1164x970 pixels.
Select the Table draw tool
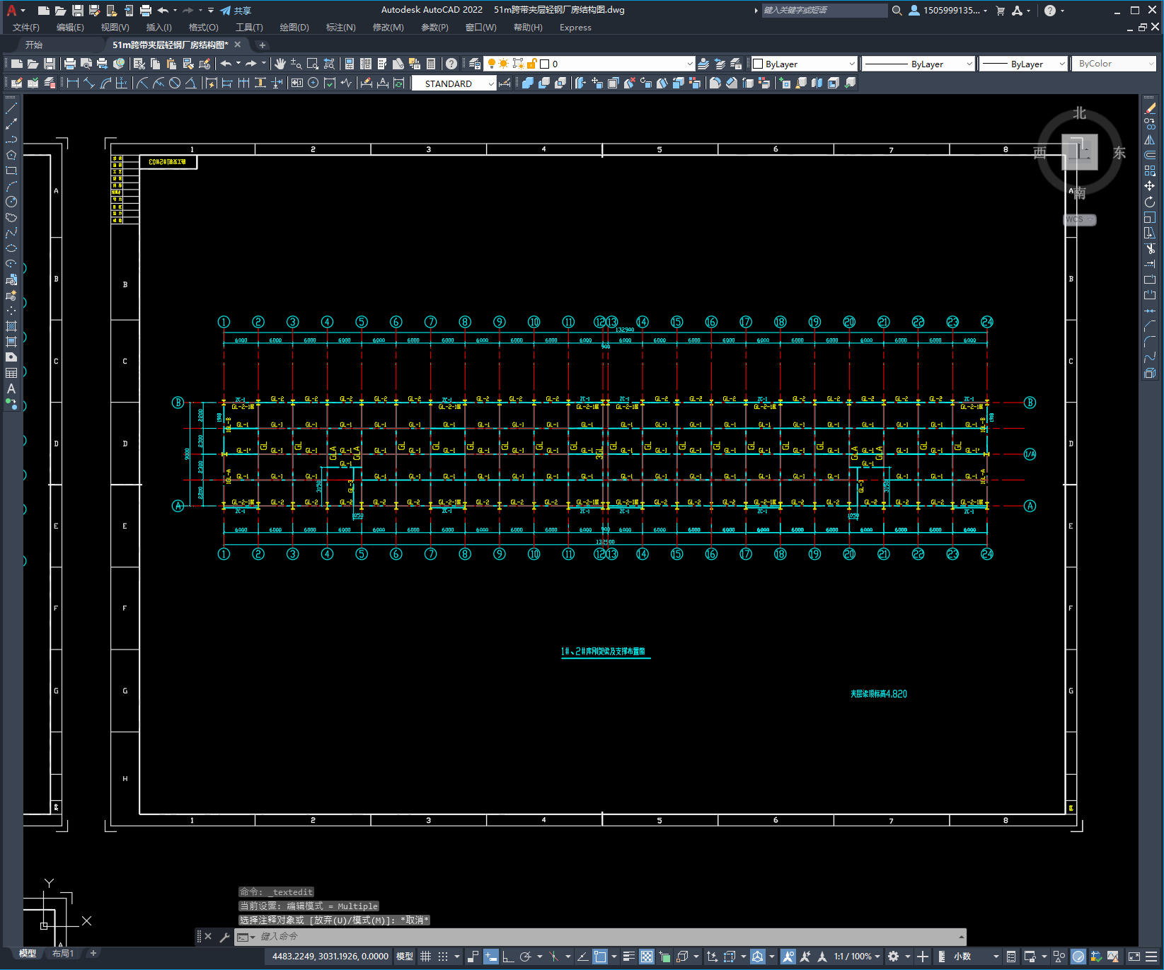click(x=11, y=373)
